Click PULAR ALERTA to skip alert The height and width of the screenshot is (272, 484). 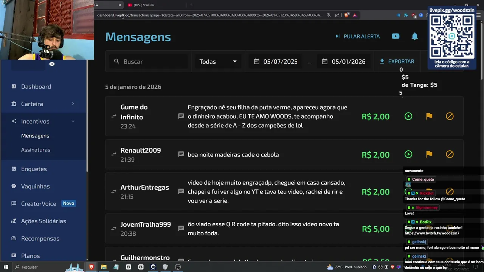click(357, 36)
